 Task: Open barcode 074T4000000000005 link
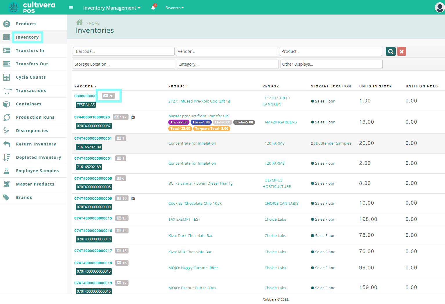(93, 179)
